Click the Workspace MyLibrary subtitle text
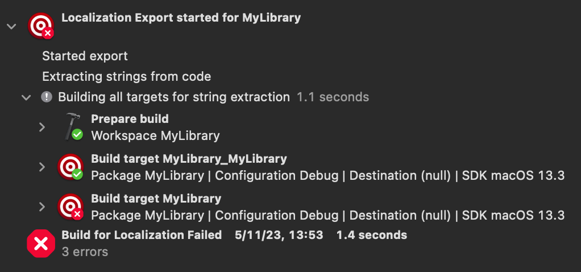This screenshot has width=581, height=272. 155,135
